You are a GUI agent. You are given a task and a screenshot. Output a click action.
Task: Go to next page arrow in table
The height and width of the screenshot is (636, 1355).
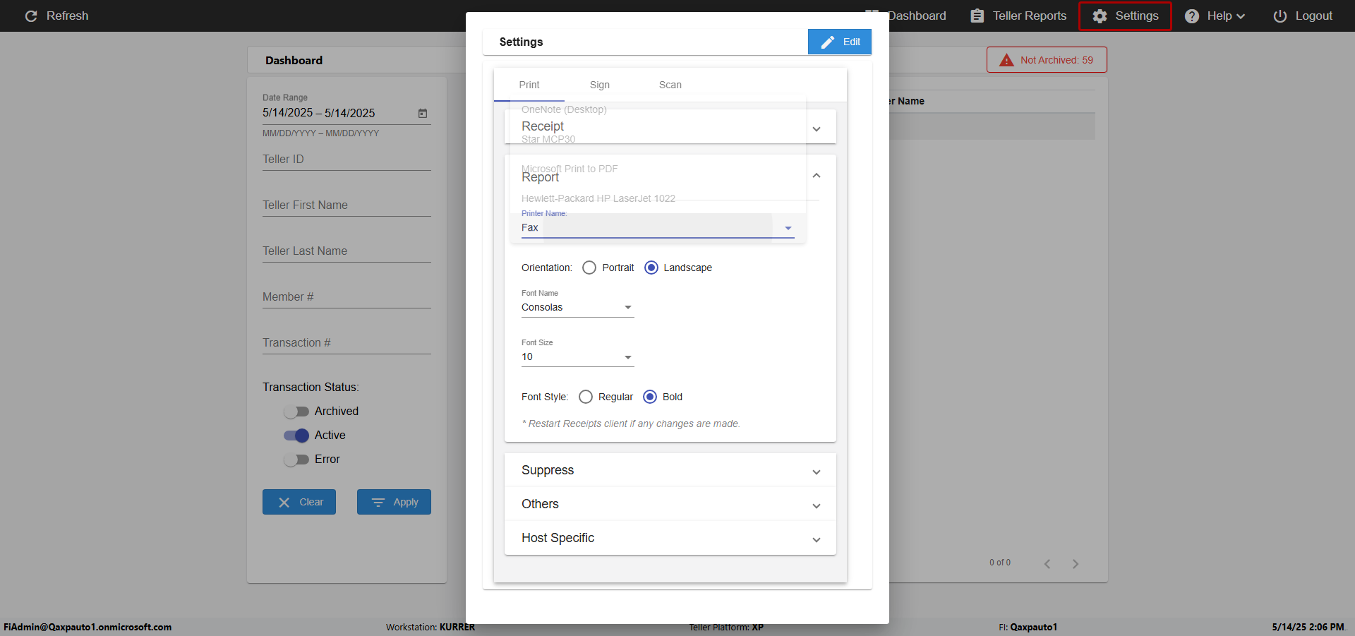point(1076,563)
